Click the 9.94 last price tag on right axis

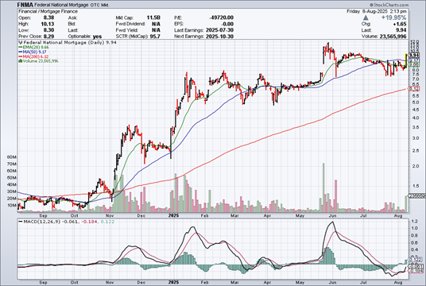(414, 56)
